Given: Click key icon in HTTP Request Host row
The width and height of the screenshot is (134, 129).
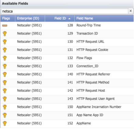Looking at the screenshot, I should (x=5, y=91).
